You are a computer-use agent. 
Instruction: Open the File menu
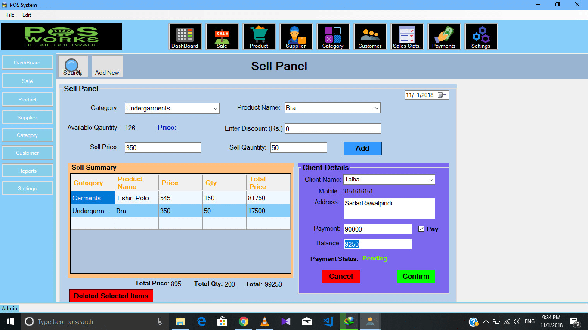10,15
